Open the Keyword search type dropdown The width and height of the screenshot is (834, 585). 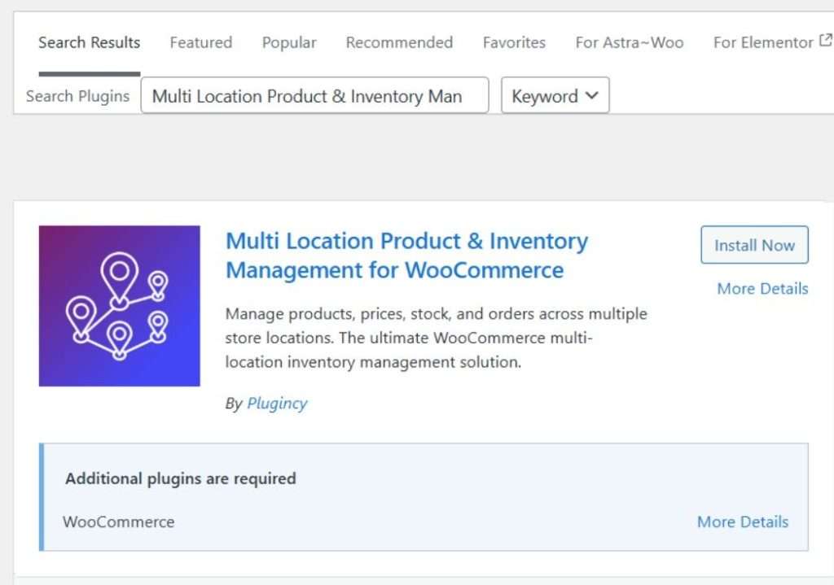pos(555,96)
